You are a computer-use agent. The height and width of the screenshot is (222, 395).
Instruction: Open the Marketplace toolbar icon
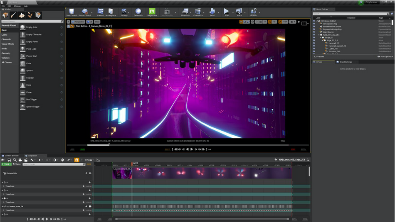click(111, 12)
